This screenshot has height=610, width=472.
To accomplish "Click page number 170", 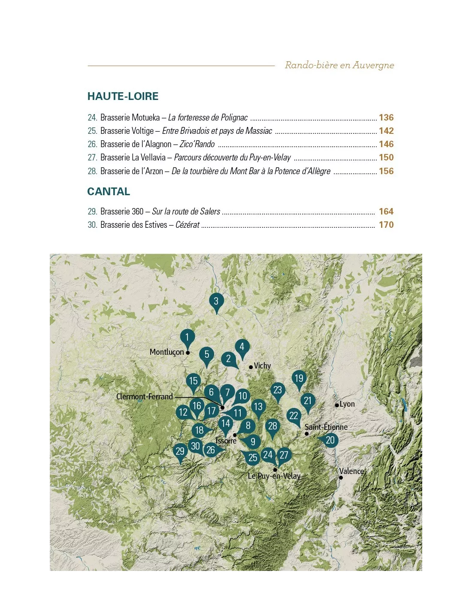I will [386, 225].
